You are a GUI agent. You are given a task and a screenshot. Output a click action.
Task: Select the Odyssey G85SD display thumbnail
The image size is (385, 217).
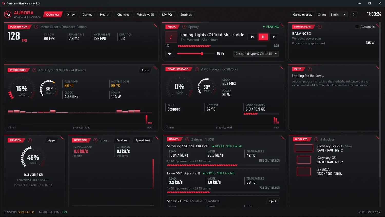pyautogui.click(x=304, y=148)
